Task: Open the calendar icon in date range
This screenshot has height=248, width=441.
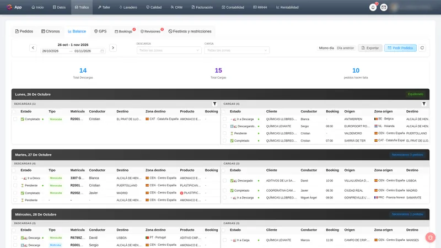Action: click(x=102, y=51)
